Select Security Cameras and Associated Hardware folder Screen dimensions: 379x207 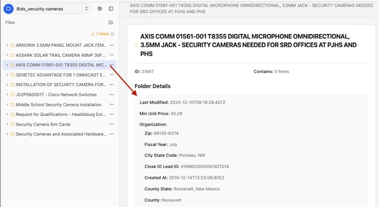click(61, 134)
